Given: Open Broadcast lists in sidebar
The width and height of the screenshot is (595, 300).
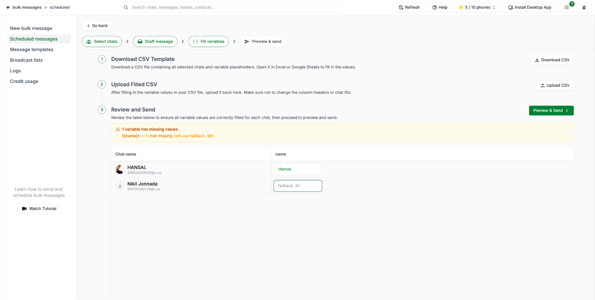Looking at the screenshot, I should [26, 60].
